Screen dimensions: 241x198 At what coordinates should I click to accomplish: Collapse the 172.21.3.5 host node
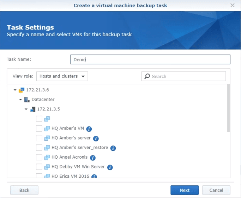[26, 109]
